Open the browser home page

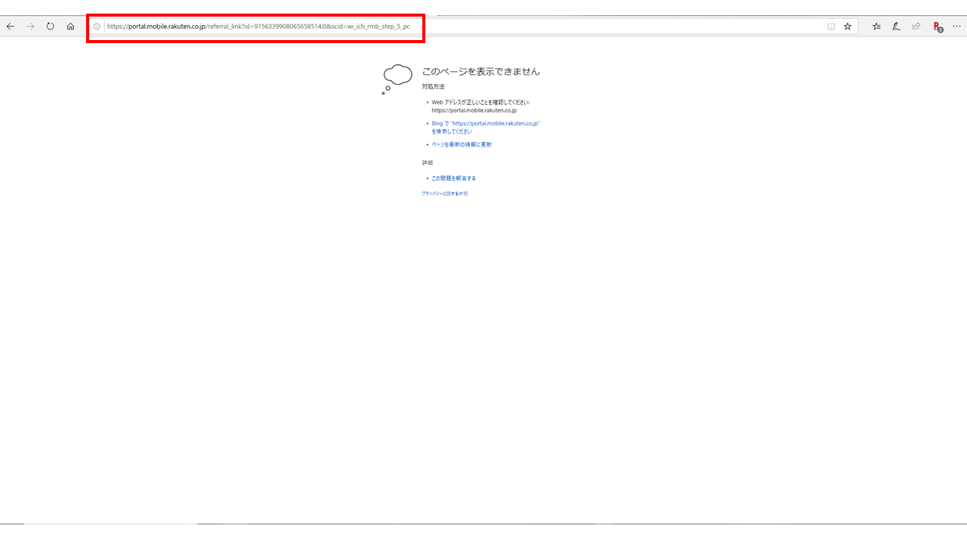[x=70, y=26]
